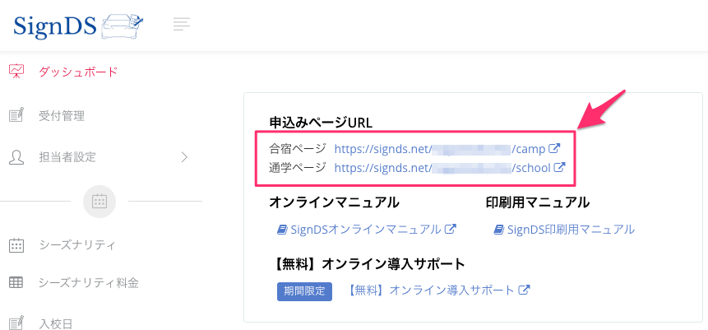The height and width of the screenshot is (330, 708).
Task: Click the 担当者設定 person icon
Action: (16, 157)
